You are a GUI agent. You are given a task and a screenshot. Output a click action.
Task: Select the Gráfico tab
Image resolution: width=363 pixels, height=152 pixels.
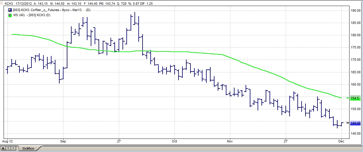(x=28, y=148)
